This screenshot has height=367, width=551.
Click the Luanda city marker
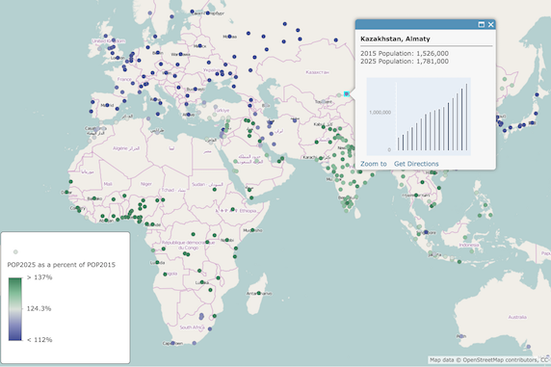[x=157, y=263]
